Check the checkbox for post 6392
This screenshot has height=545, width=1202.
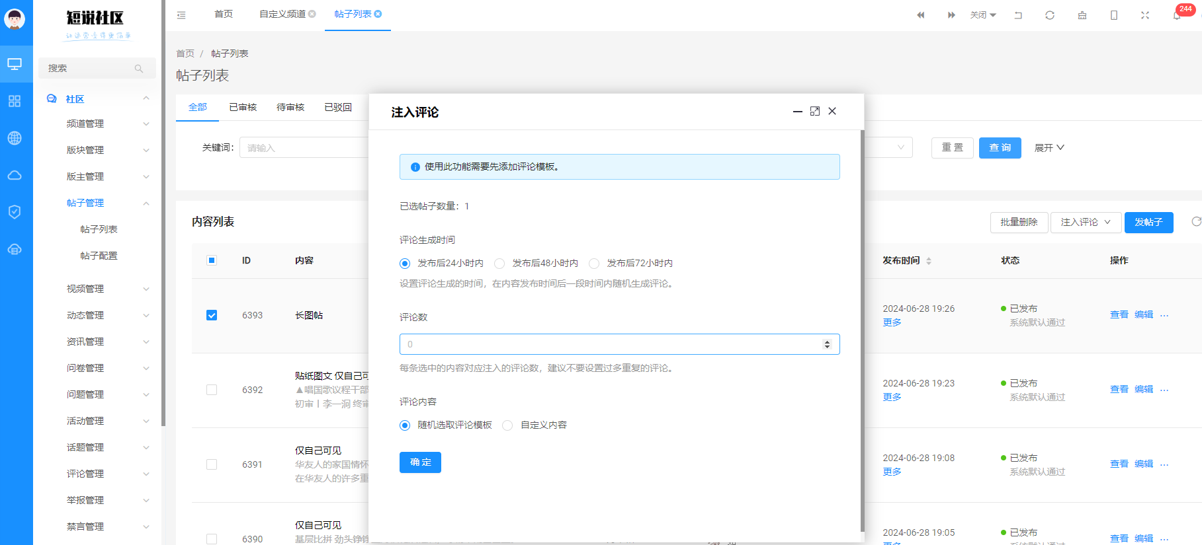tap(212, 390)
